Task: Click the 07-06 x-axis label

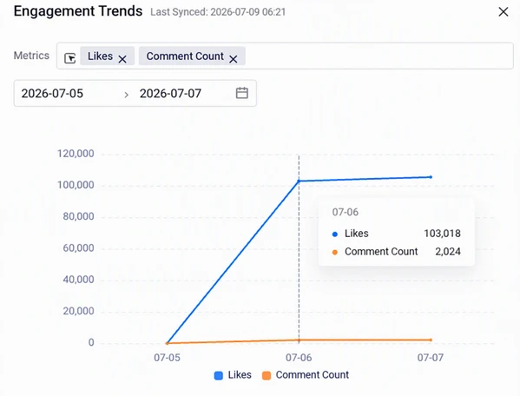Action: point(299,358)
